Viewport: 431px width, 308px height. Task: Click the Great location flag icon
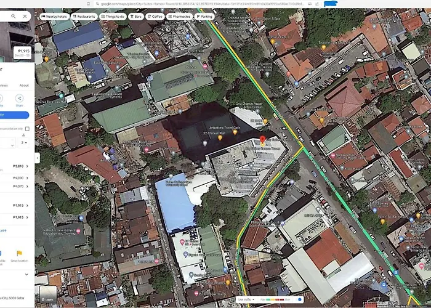pos(19,253)
